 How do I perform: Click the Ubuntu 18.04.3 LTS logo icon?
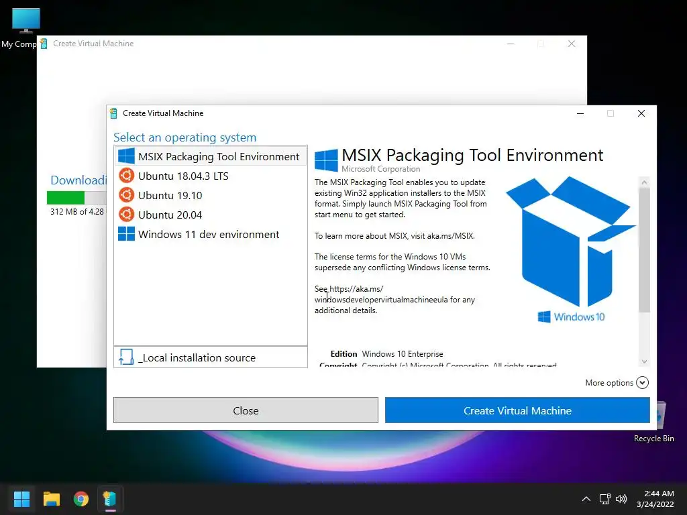[x=126, y=176]
